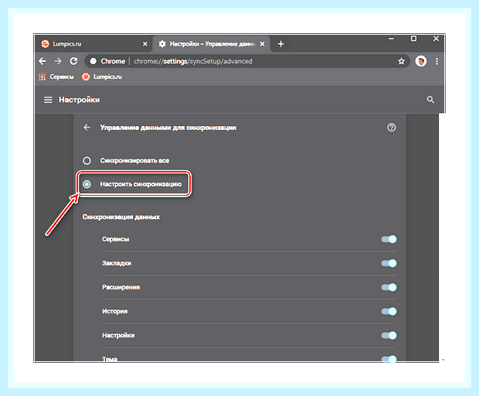Open the Lumpics.ru bookmark in the bookmarks bar
479x396 pixels.
(x=102, y=77)
